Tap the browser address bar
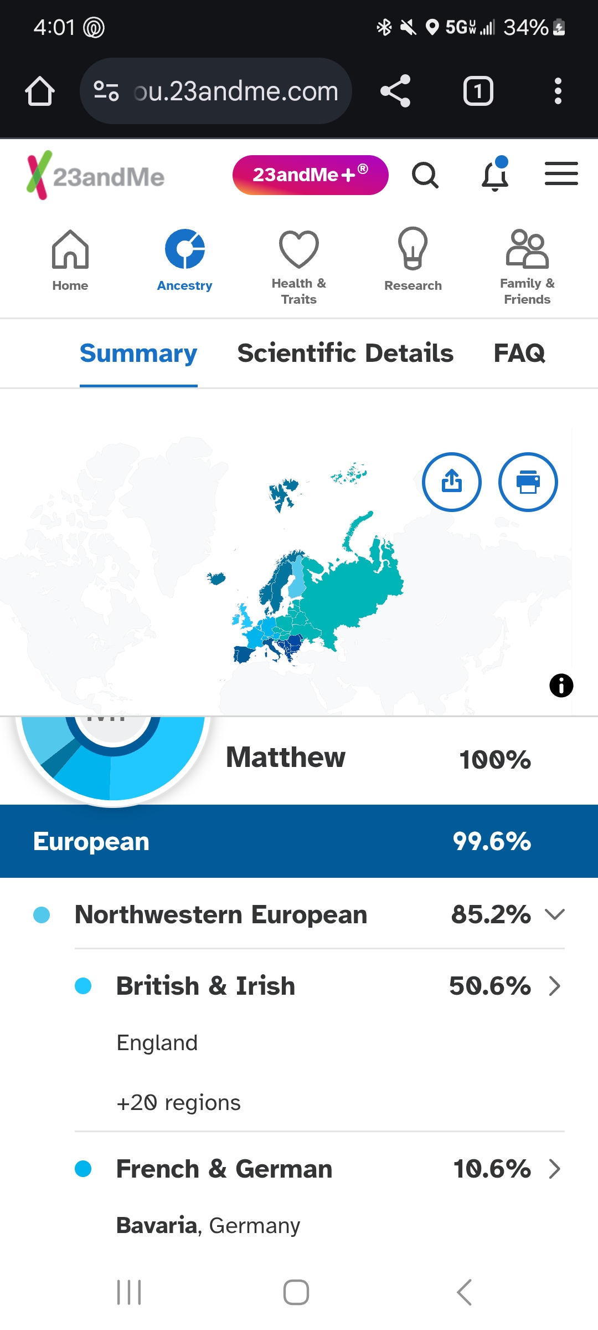 [216, 91]
